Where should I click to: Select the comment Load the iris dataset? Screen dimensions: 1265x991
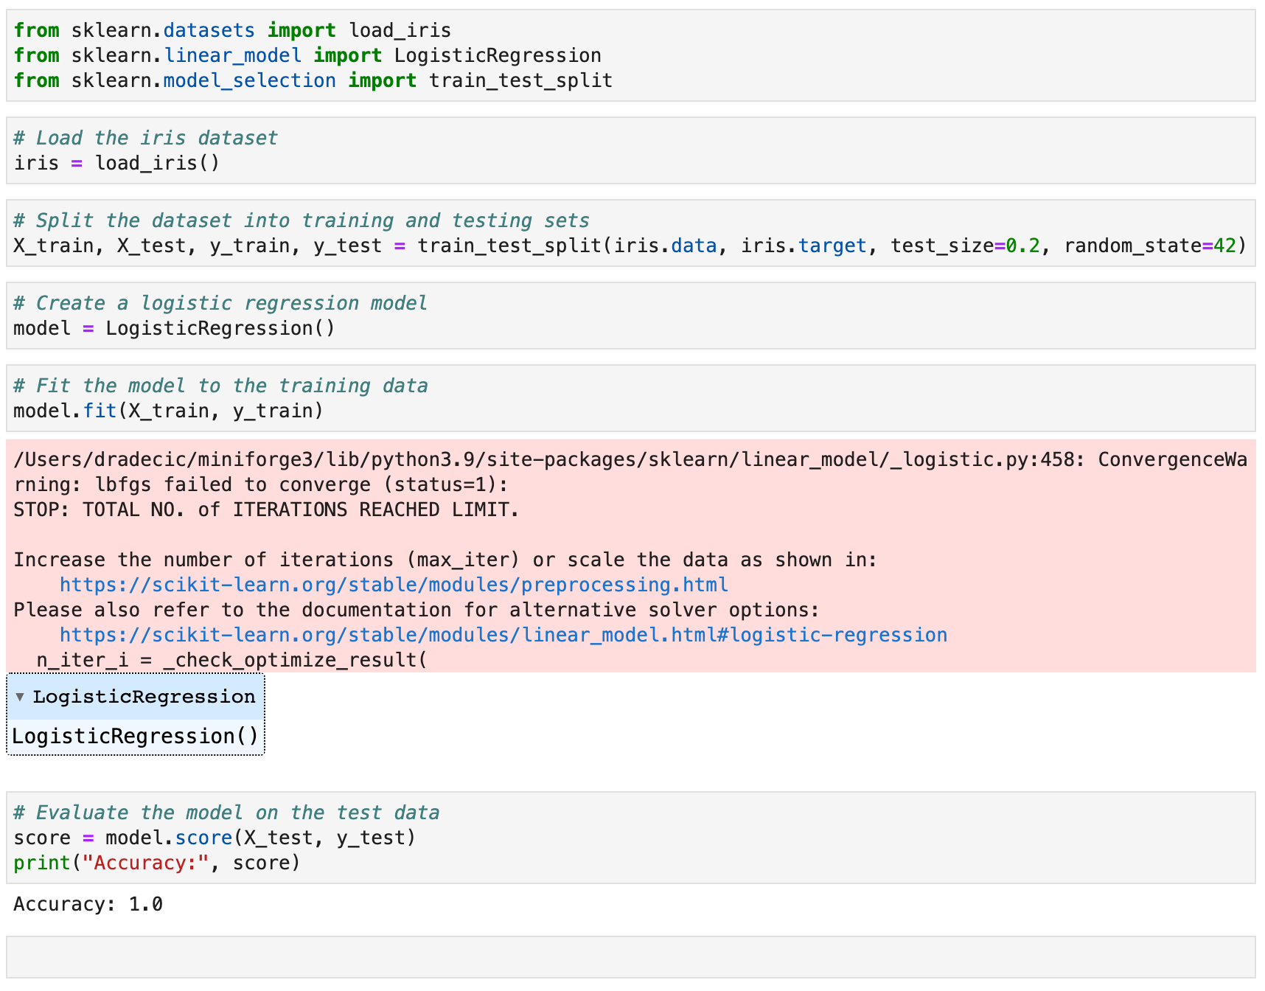coord(145,137)
